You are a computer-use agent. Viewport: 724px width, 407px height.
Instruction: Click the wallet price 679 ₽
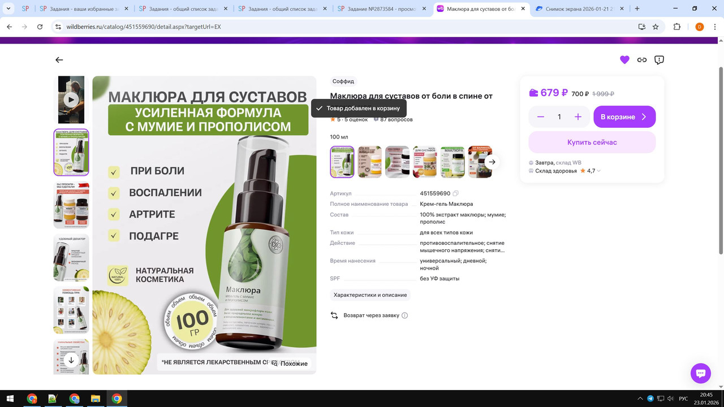(x=548, y=93)
